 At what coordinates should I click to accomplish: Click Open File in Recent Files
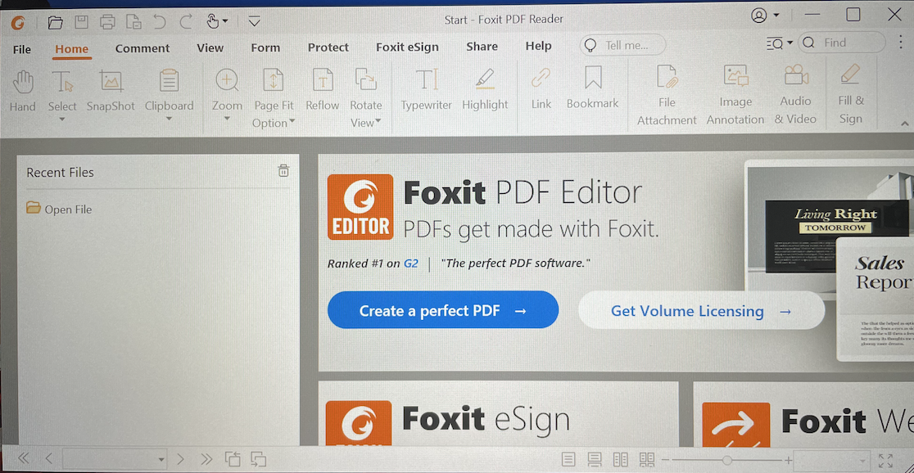(x=59, y=209)
